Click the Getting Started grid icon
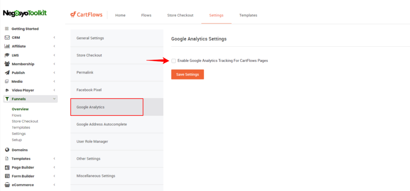 pyautogui.click(x=7, y=29)
